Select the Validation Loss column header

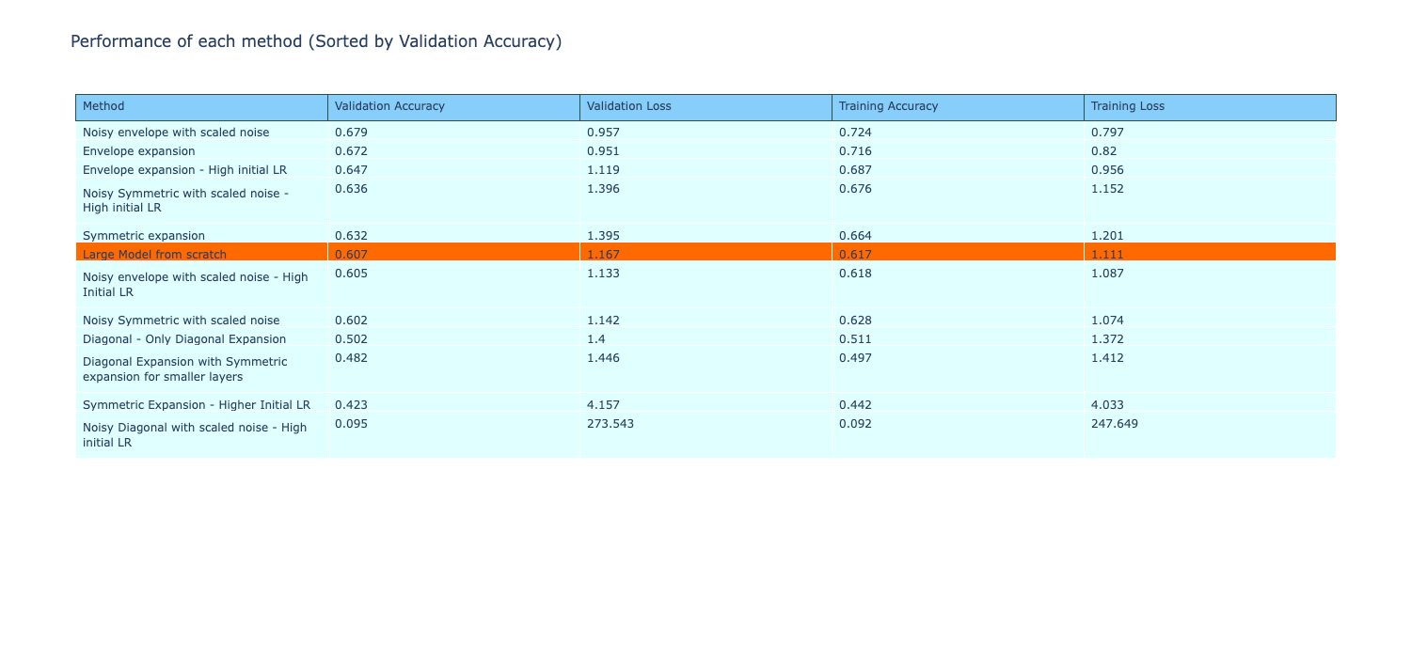[628, 106]
